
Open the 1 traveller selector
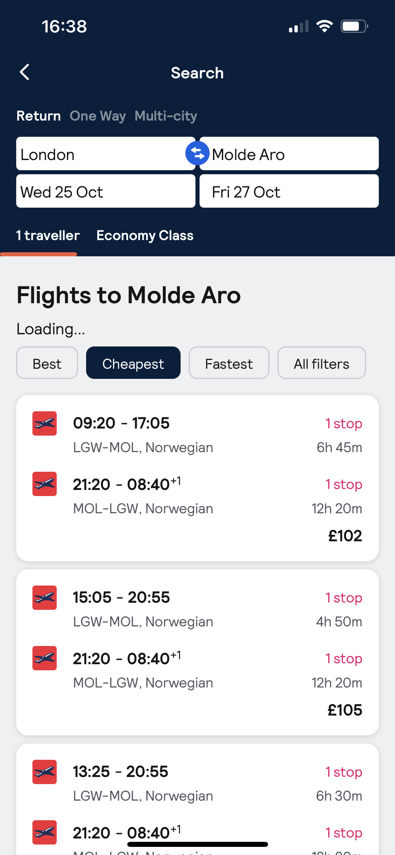[48, 235]
